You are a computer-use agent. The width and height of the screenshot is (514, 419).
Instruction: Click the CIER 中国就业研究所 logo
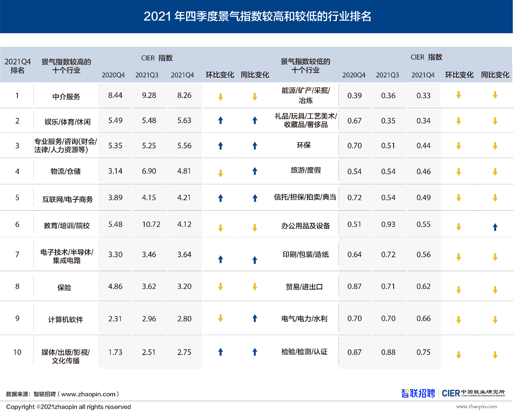coord(473,393)
